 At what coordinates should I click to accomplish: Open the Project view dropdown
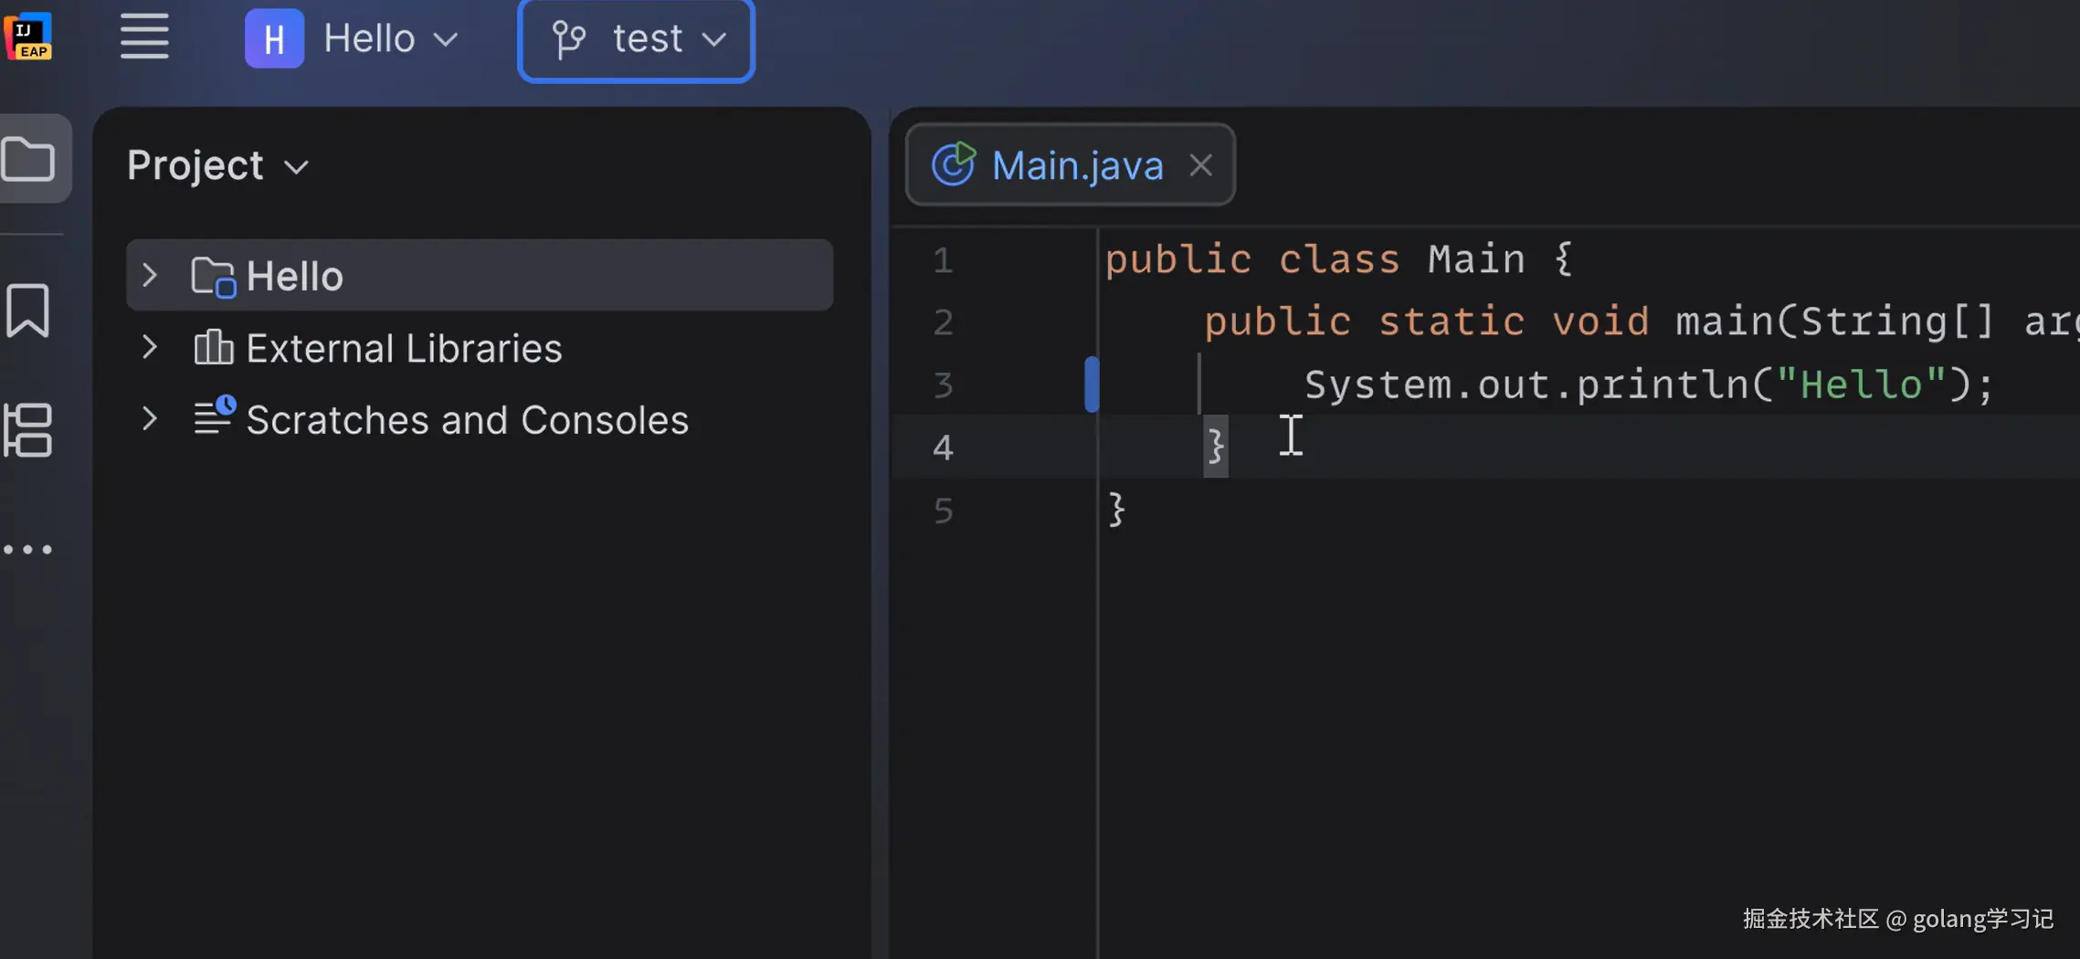point(218,166)
